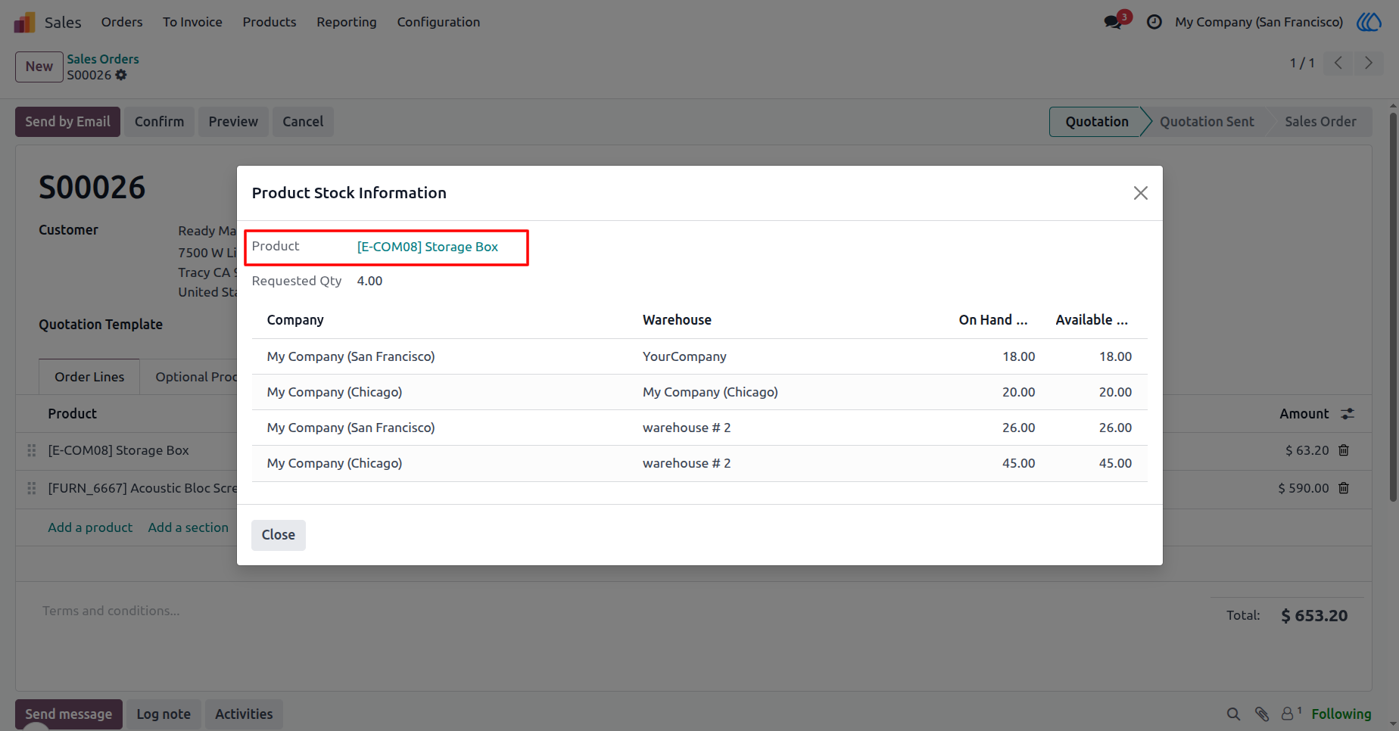Delete the Acoustic Bloc Screen order line

point(1344,488)
